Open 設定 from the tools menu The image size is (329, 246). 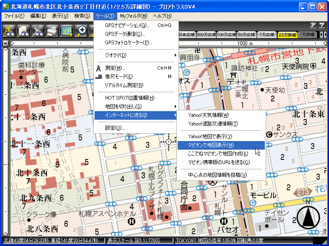[135, 128]
